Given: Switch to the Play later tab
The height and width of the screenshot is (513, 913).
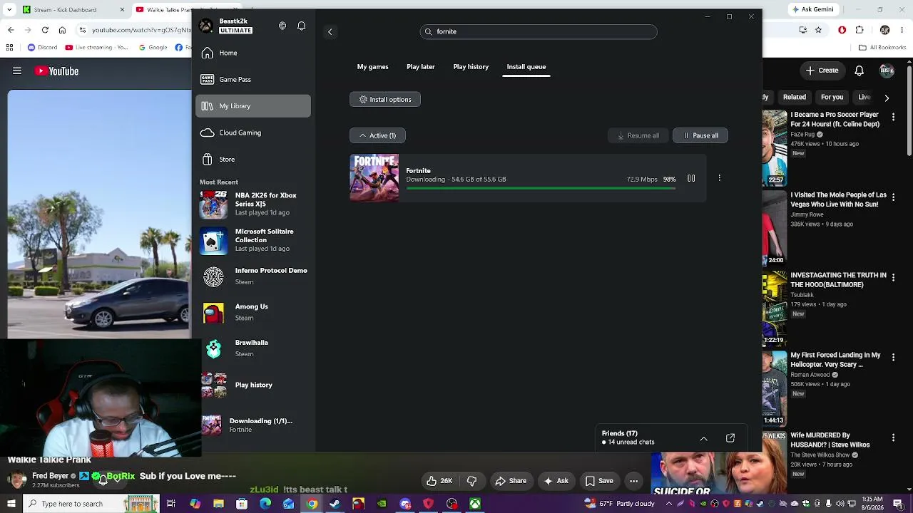Looking at the screenshot, I should pyautogui.click(x=421, y=67).
